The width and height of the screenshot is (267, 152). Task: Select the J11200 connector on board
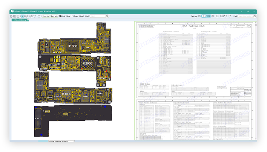click(55, 68)
